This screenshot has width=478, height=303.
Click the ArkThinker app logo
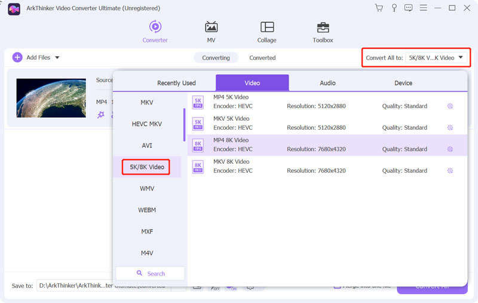tap(14, 9)
